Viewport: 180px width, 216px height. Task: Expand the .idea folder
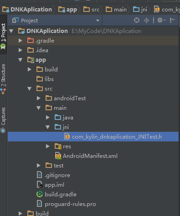pyautogui.click(x=21, y=50)
